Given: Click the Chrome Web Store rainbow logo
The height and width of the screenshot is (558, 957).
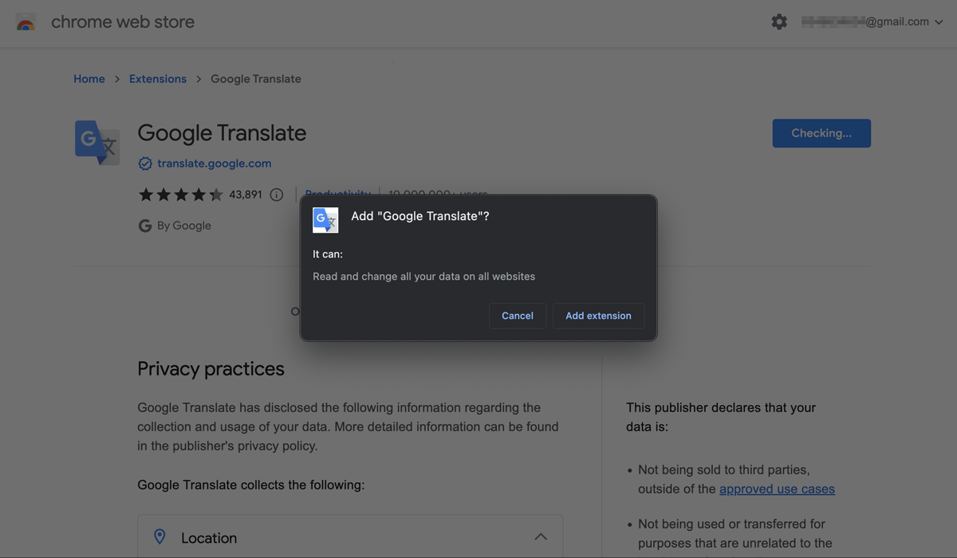Looking at the screenshot, I should coord(26,23).
